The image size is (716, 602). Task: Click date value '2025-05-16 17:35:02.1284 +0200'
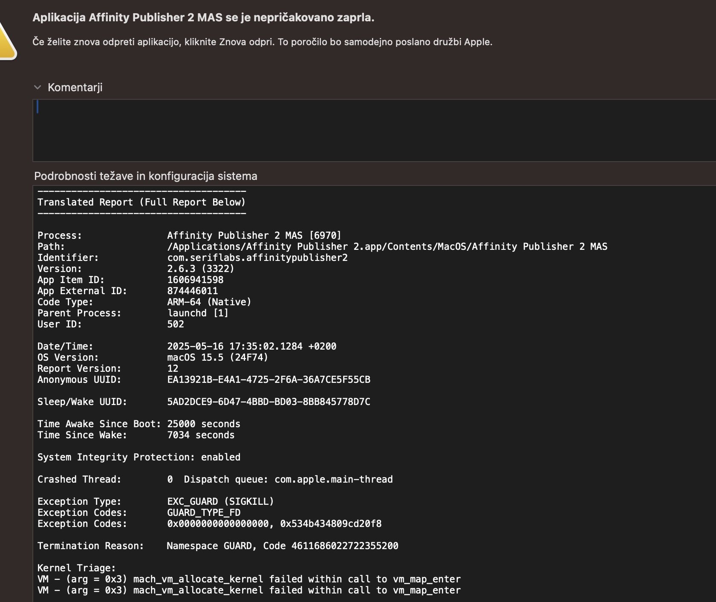coord(251,346)
